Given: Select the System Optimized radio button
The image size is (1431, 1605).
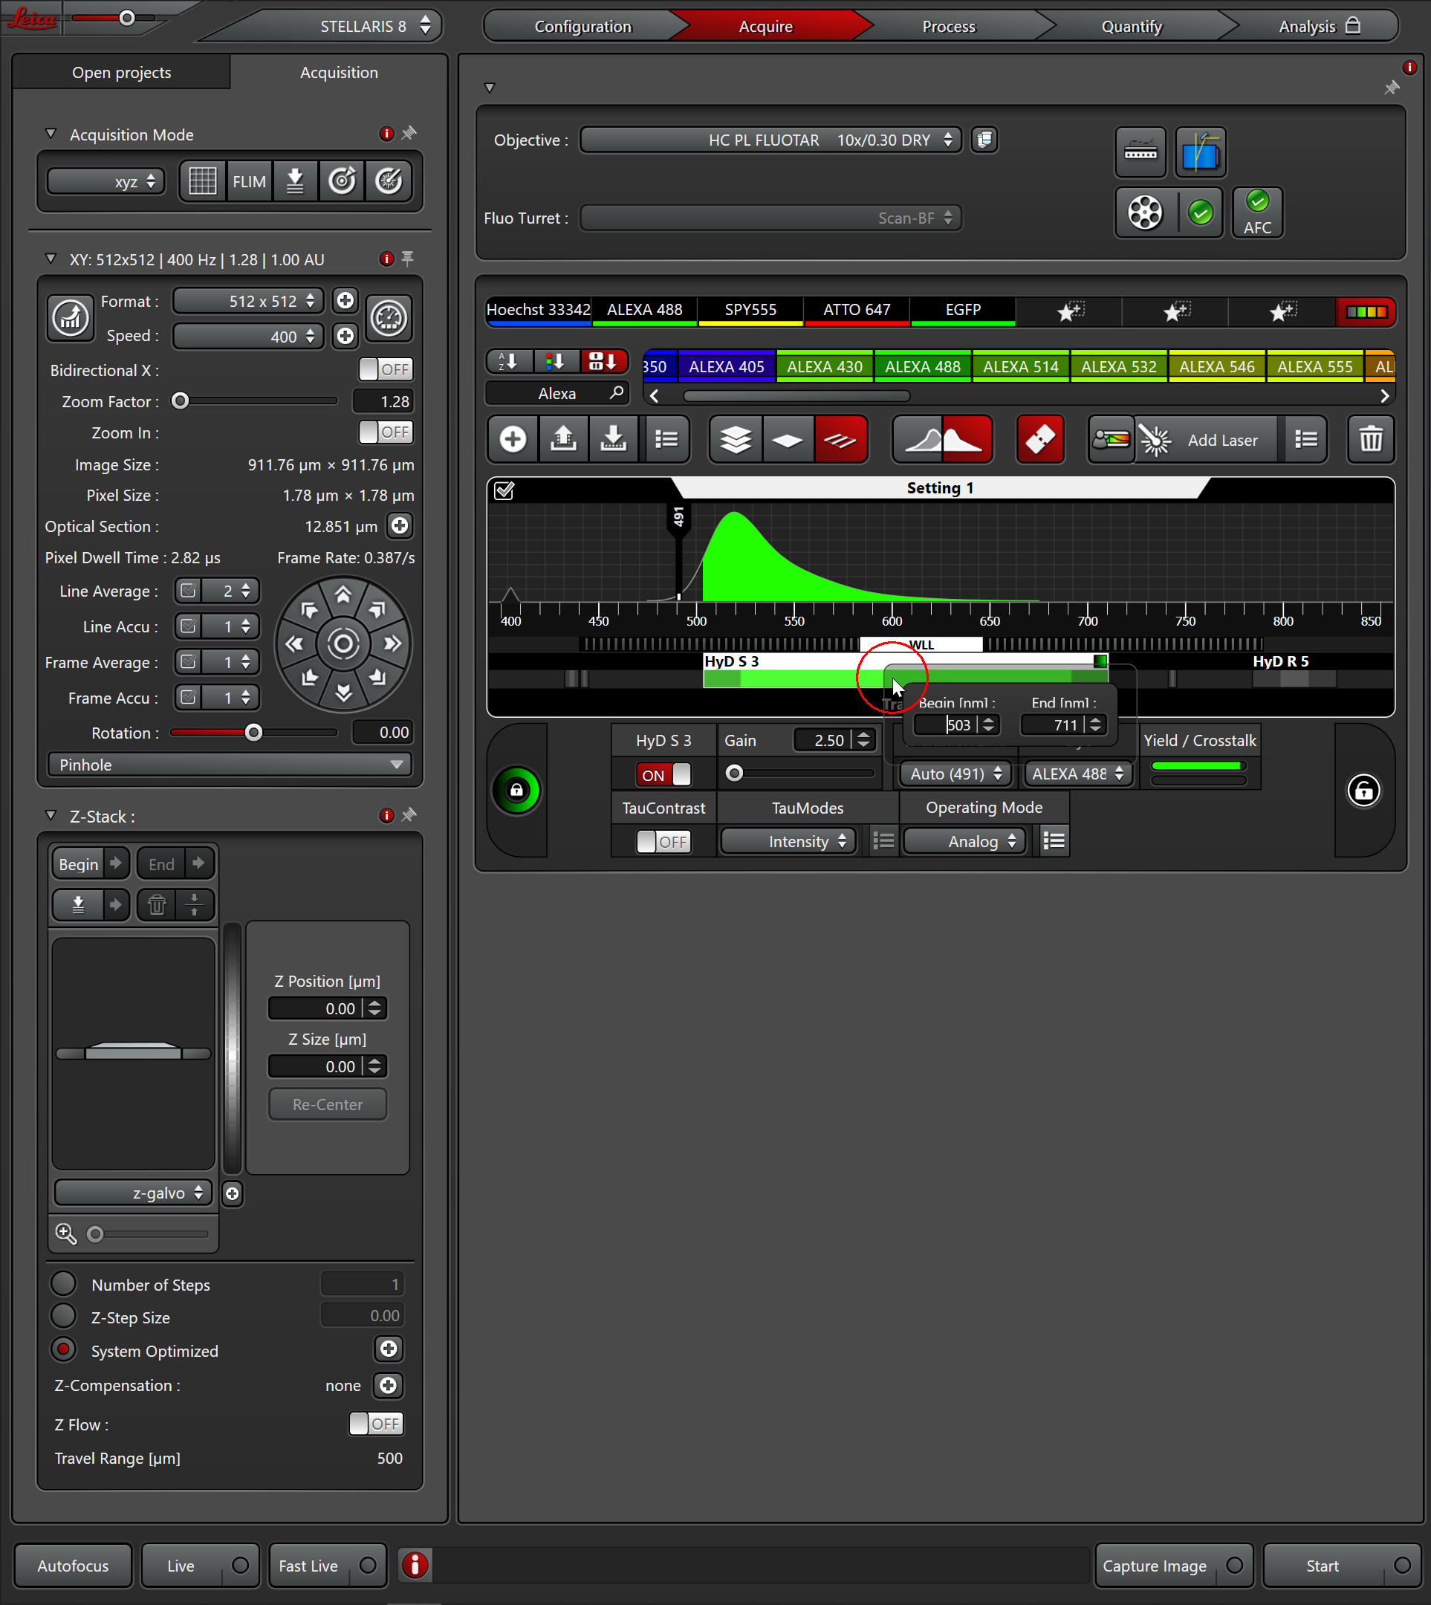Looking at the screenshot, I should 64,1350.
